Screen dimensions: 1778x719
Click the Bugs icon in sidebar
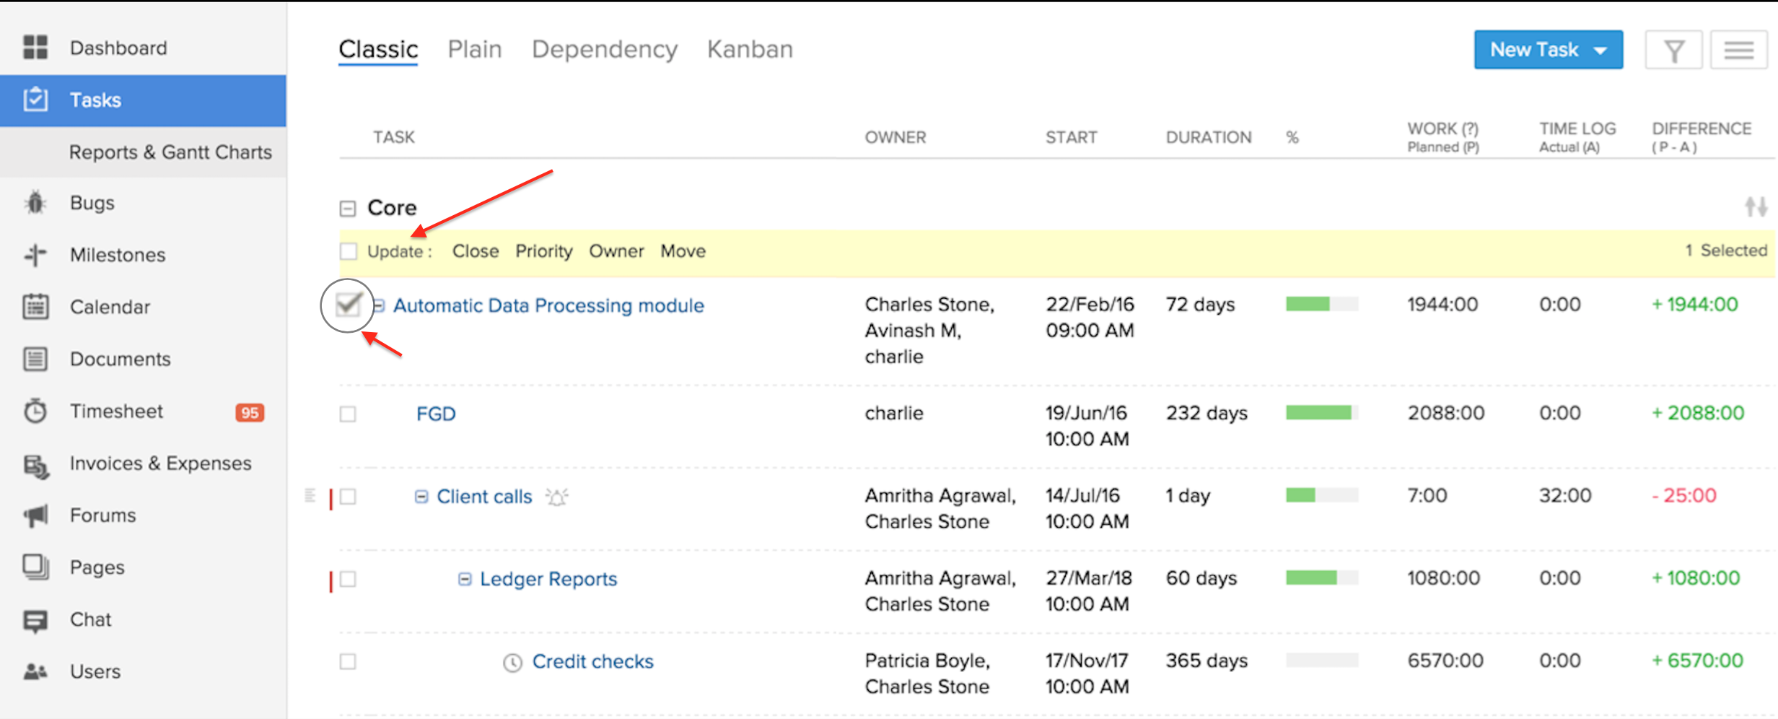point(35,203)
